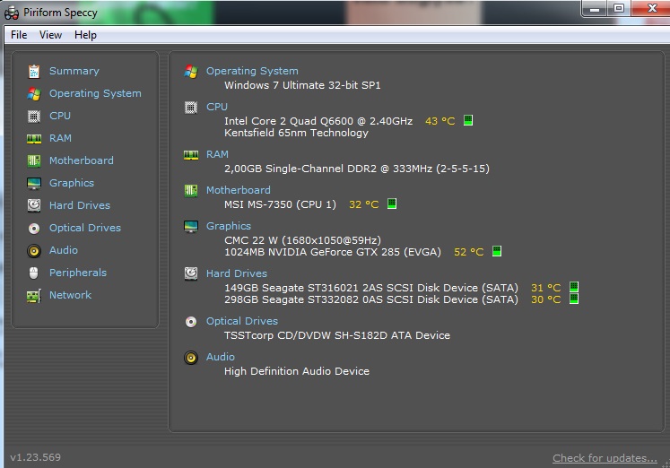Click the GPU temperature 52 °C
Viewport: 670px width, 468px height.
(x=469, y=252)
